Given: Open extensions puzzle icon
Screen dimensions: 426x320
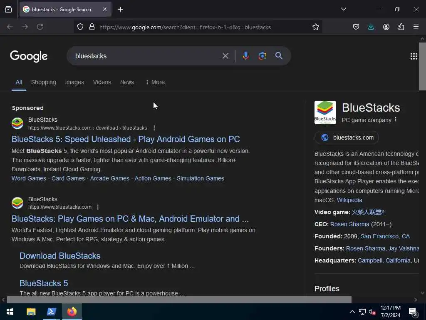Looking at the screenshot, I should (401, 27).
